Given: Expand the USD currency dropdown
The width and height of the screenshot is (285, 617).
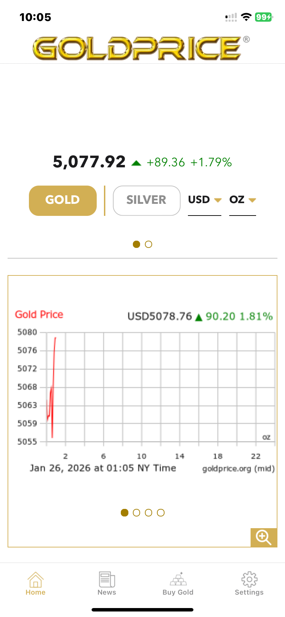Looking at the screenshot, I should click(x=204, y=200).
